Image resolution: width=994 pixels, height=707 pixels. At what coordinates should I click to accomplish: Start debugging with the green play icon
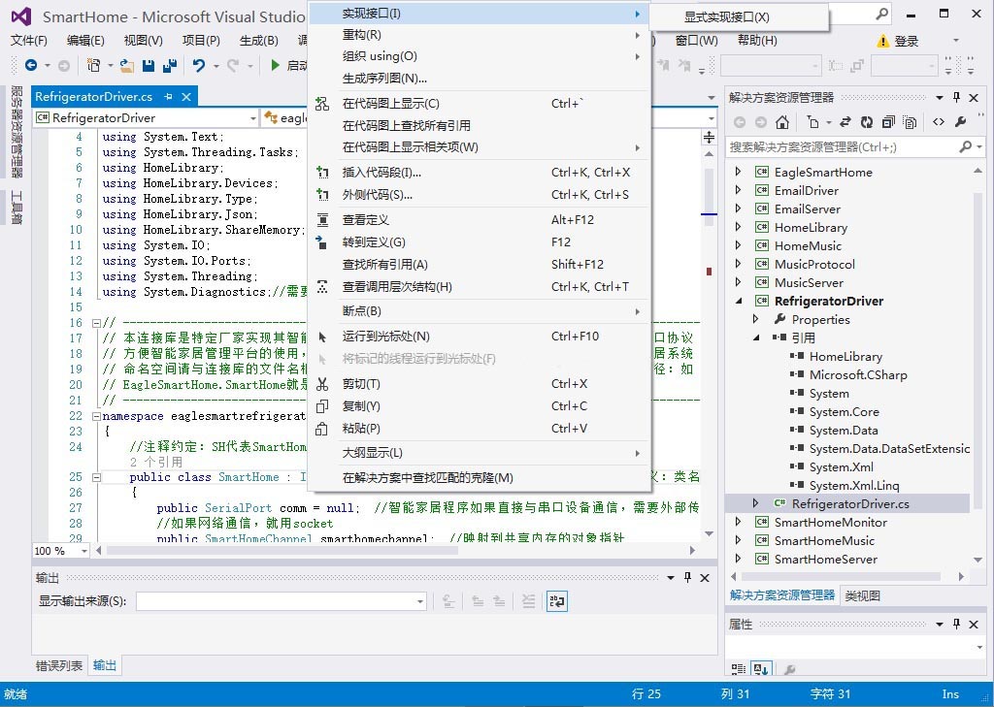pos(275,65)
